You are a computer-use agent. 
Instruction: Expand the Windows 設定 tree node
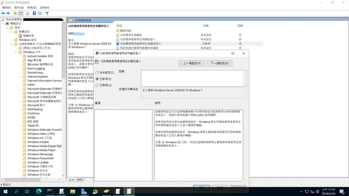(x=12, y=40)
